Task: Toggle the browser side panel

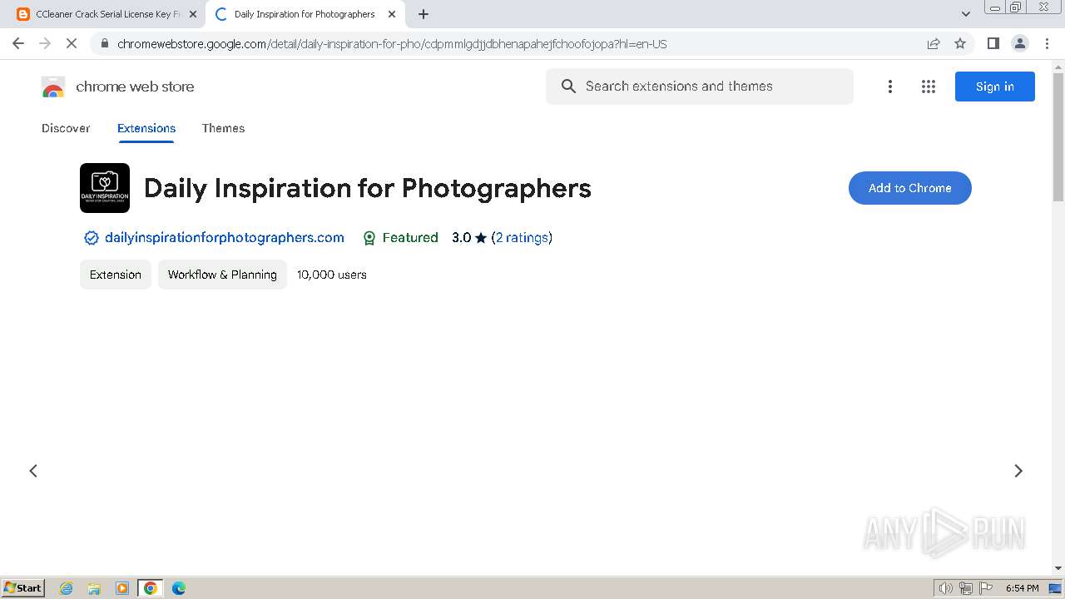Action: tap(993, 43)
